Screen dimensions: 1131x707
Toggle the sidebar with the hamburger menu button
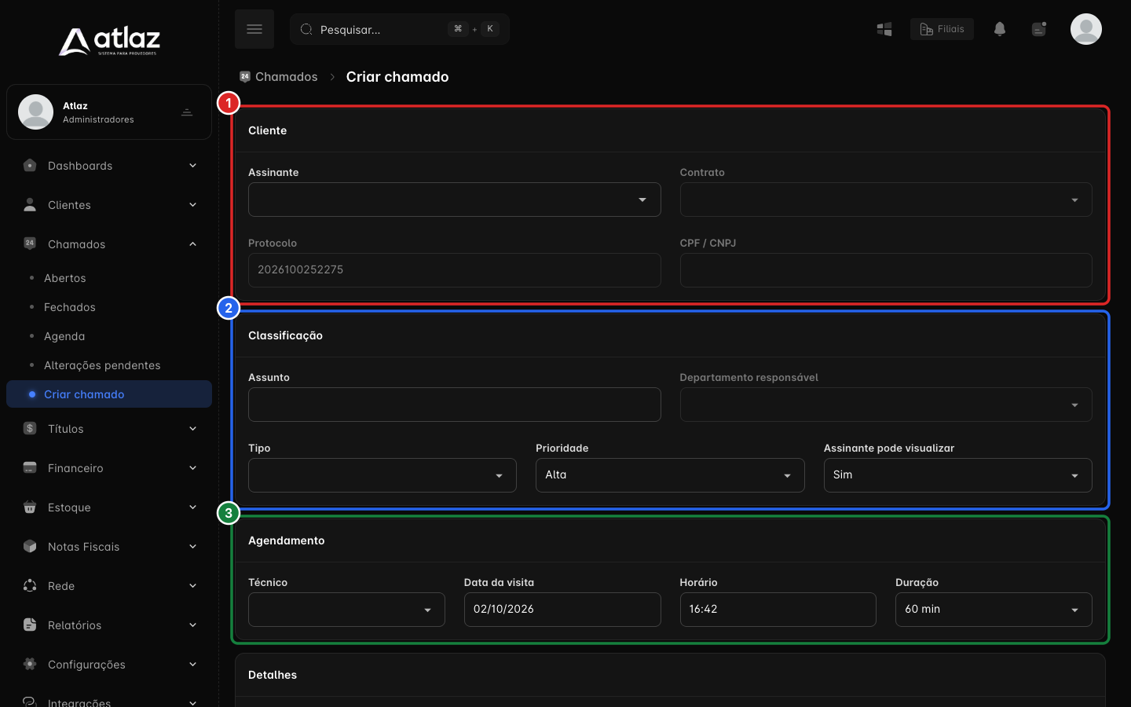(254, 29)
